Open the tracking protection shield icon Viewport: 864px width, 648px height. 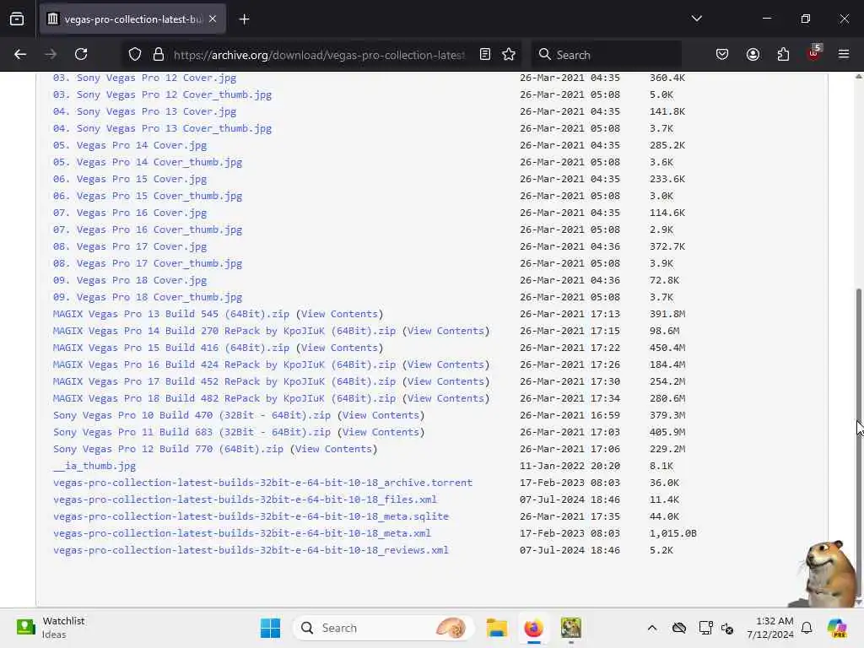point(135,54)
